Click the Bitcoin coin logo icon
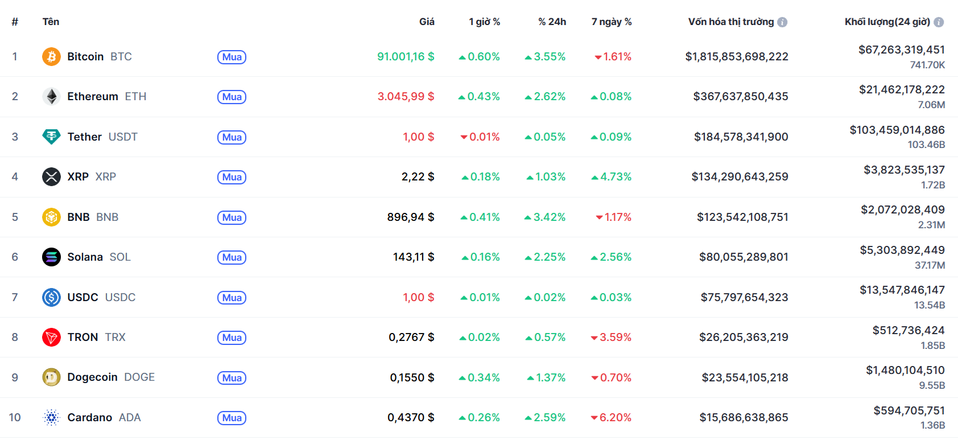This screenshot has width=958, height=440. [51, 57]
